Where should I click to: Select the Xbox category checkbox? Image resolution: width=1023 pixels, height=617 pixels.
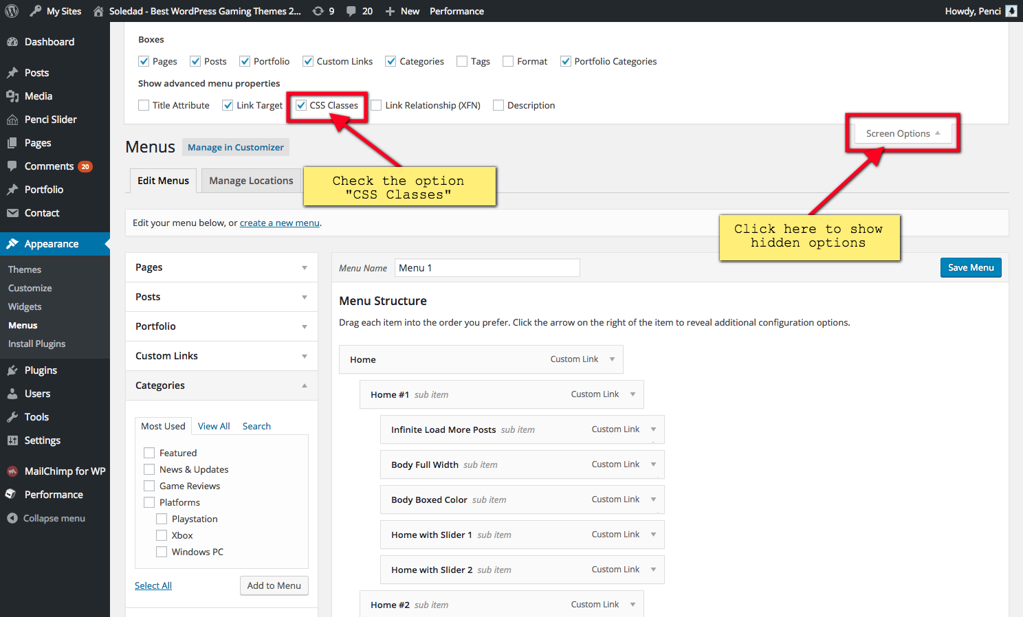pos(162,535)
